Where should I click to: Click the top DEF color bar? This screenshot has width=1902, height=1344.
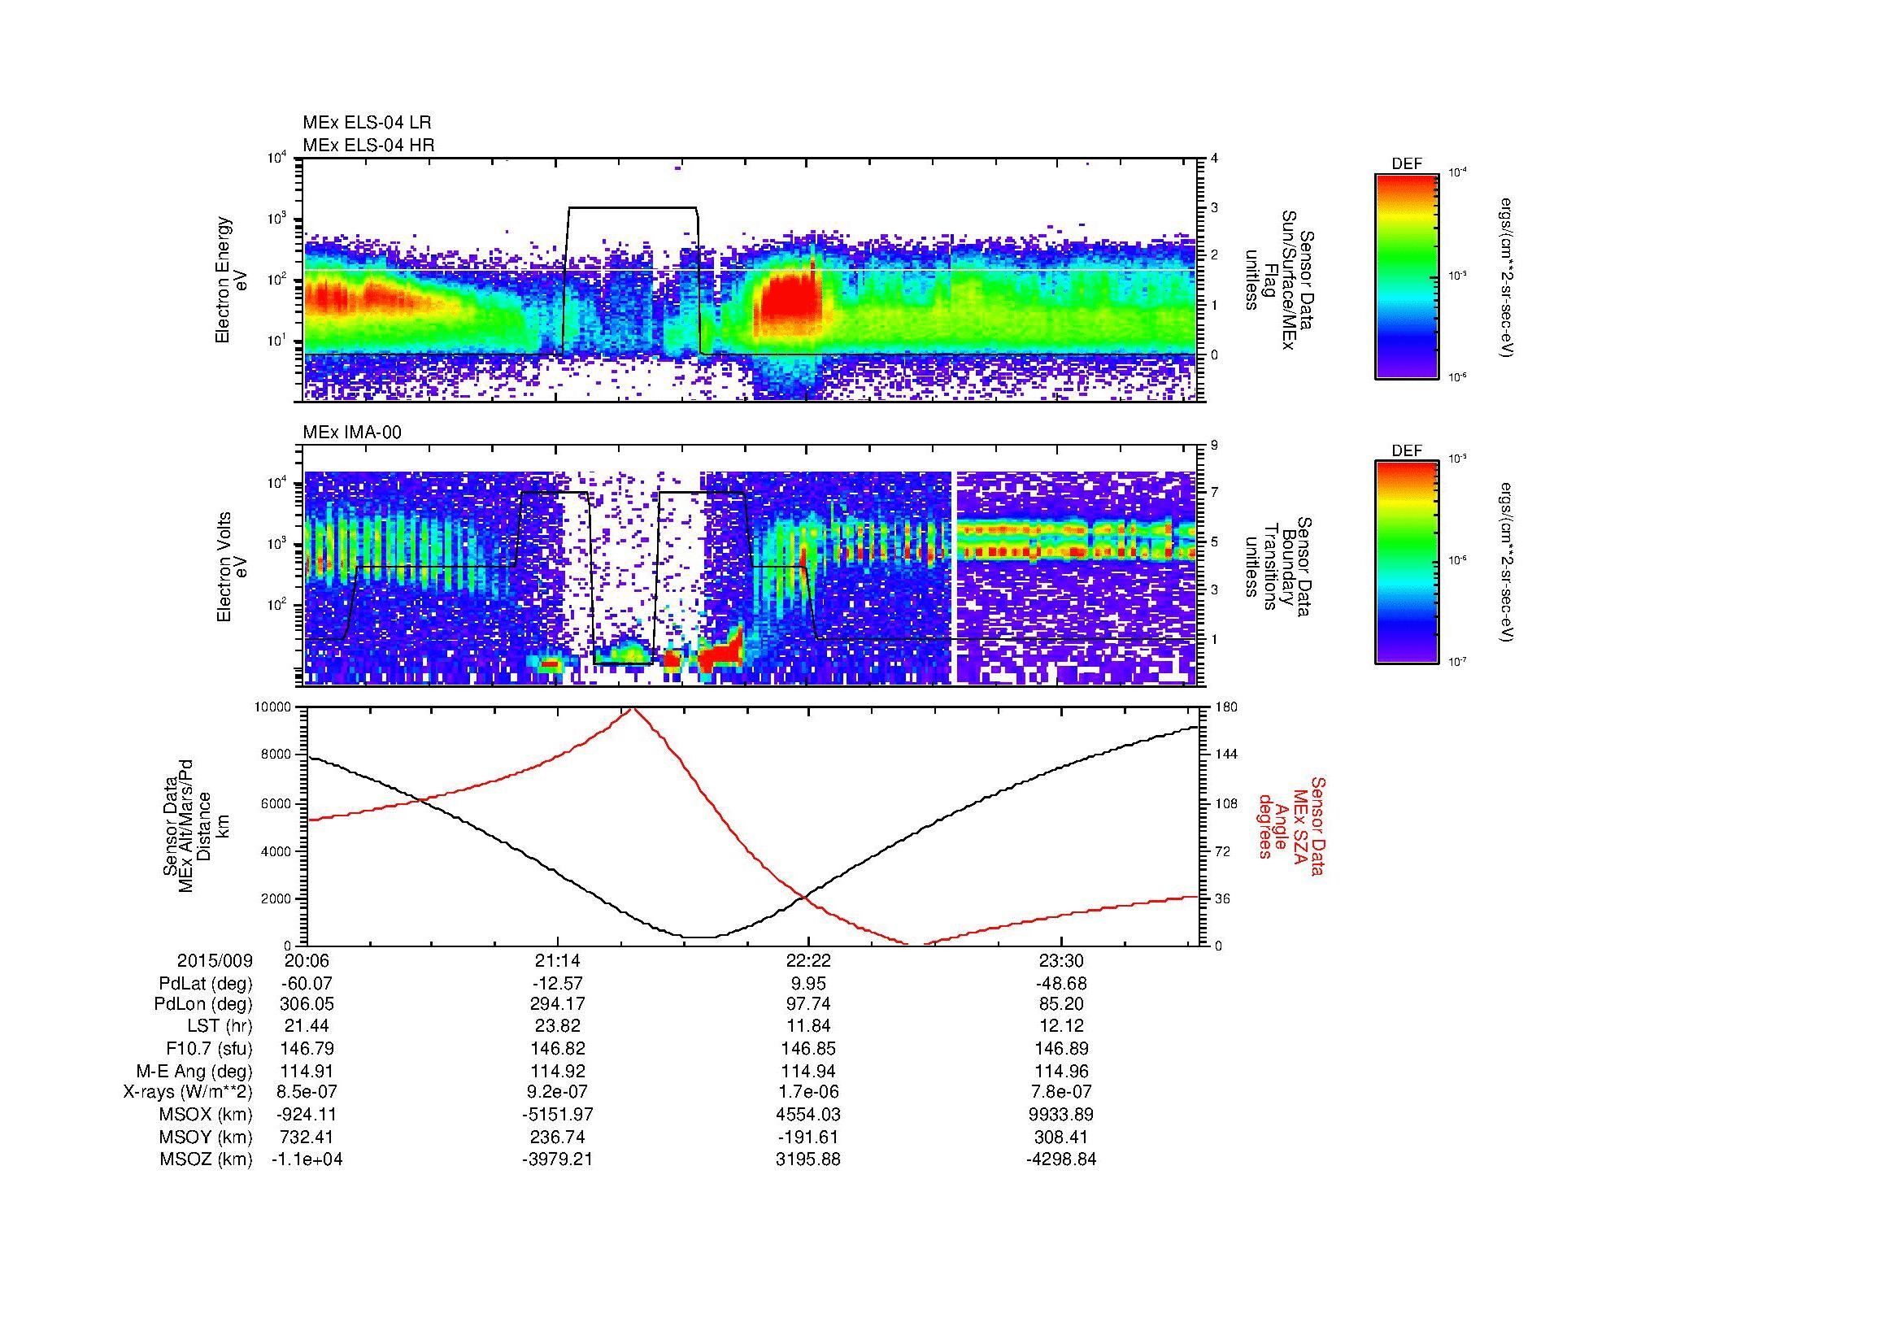pos(1407,276)
